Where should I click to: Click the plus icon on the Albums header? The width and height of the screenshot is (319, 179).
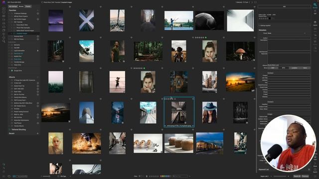[x=38, y=77]
